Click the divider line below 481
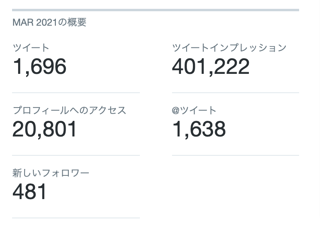 [76, 218]
